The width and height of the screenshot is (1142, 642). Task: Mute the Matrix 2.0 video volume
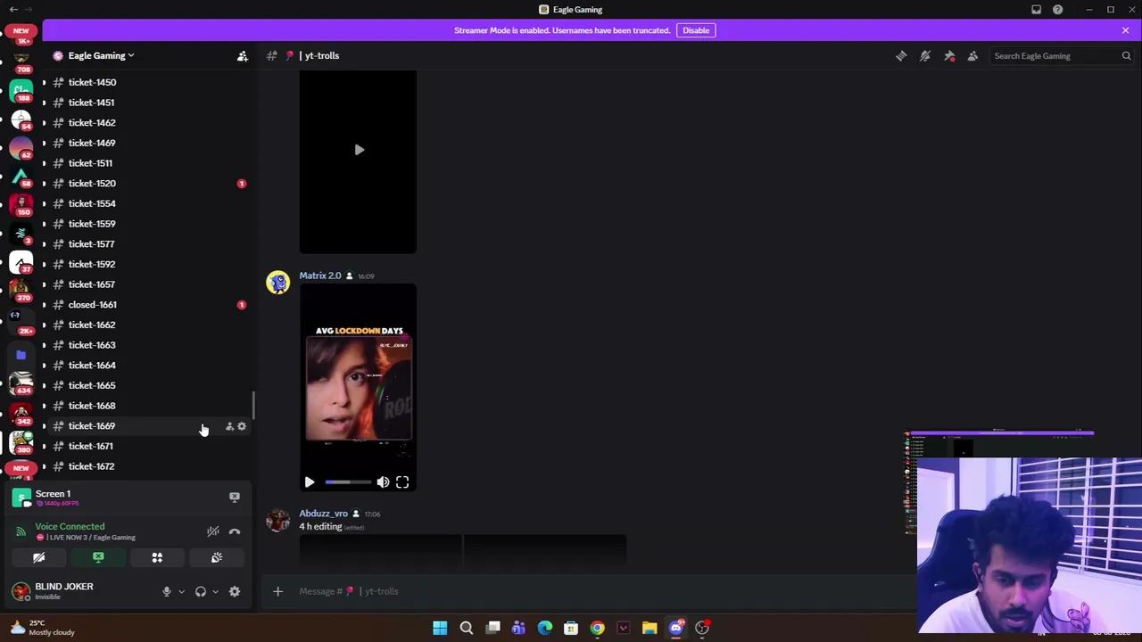[x=383, y=482]
